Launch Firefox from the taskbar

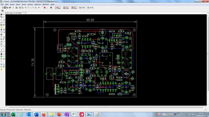pyautogui.click(x=44, y=114)
